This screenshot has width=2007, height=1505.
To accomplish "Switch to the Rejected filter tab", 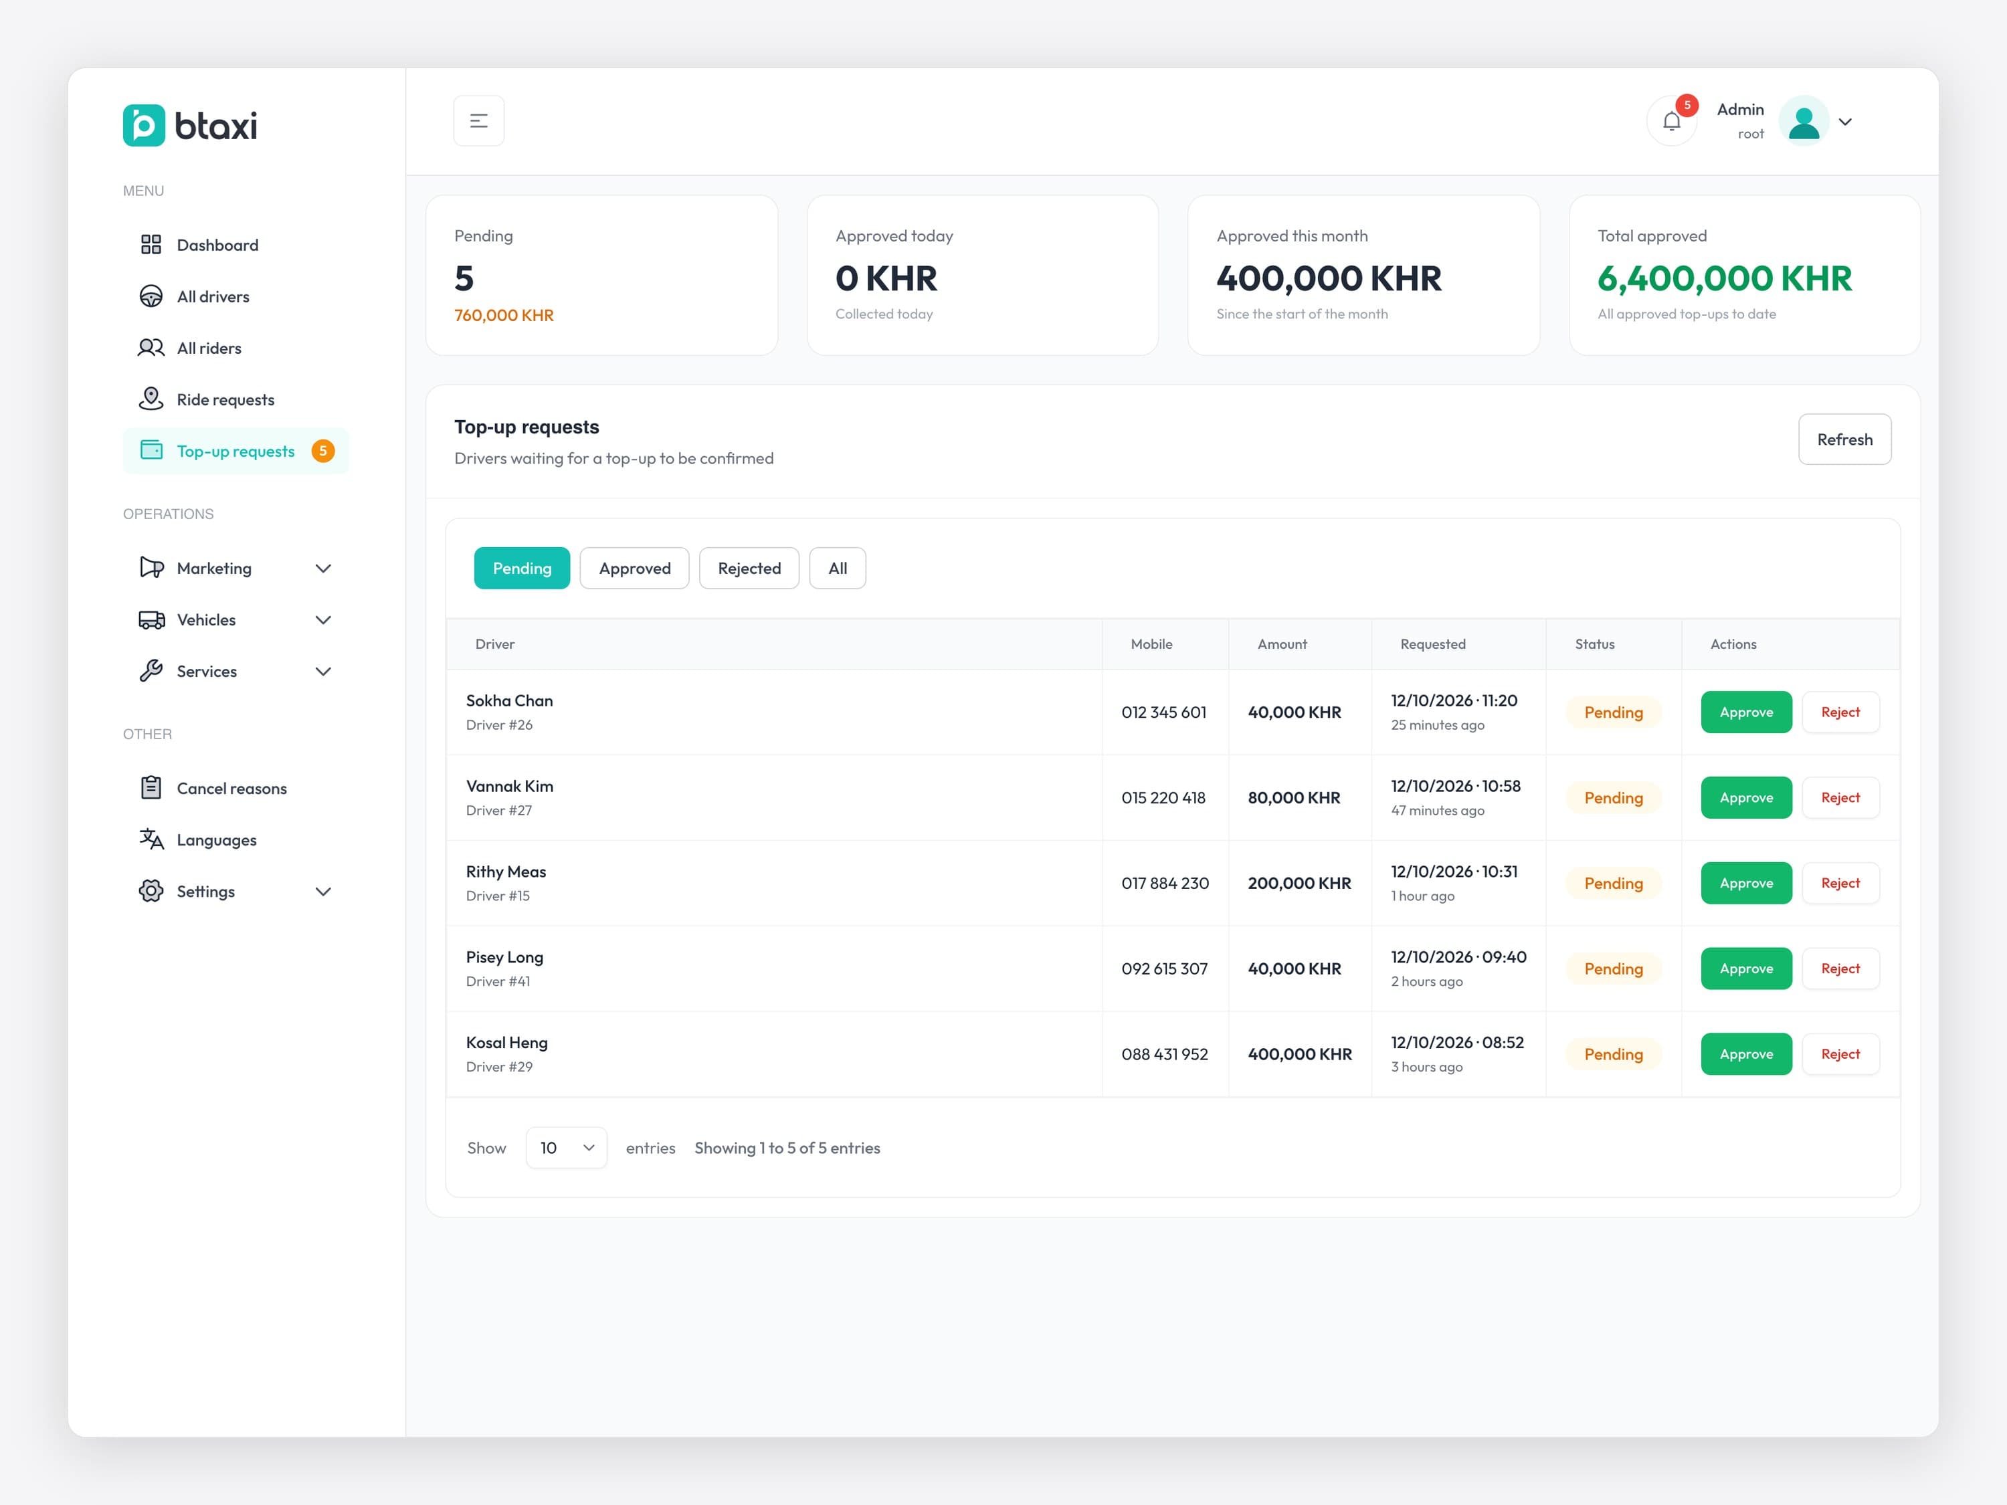I will [x=749, y=568].
